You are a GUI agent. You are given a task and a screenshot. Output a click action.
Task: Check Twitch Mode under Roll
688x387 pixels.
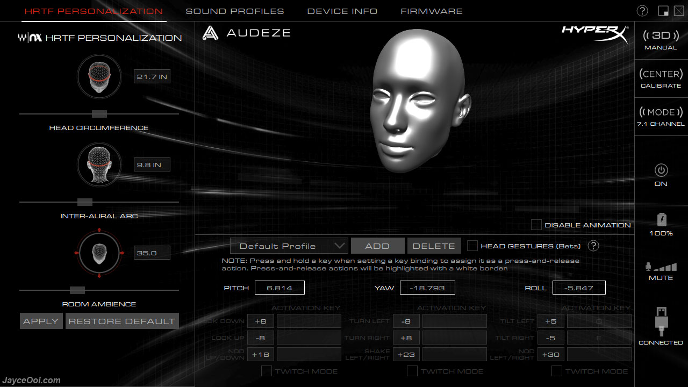(x=557, y=371)
